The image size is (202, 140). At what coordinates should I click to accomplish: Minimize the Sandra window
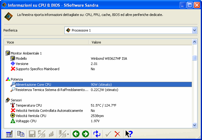pyautogui.click(x=183, y=5)
